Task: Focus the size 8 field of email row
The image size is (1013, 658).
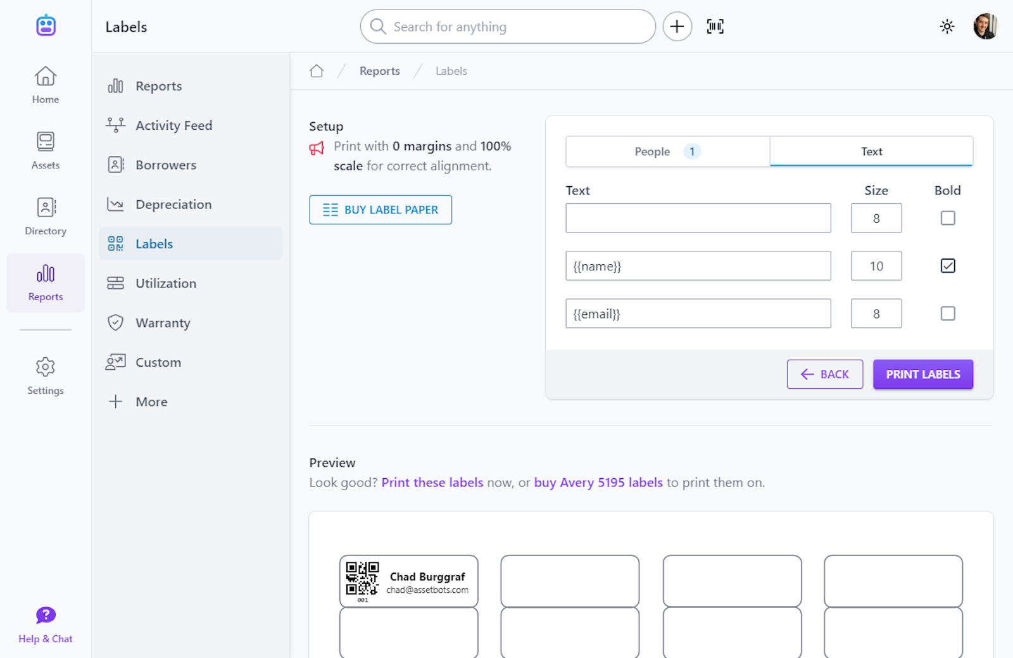Action: click(x=876, y=313)
